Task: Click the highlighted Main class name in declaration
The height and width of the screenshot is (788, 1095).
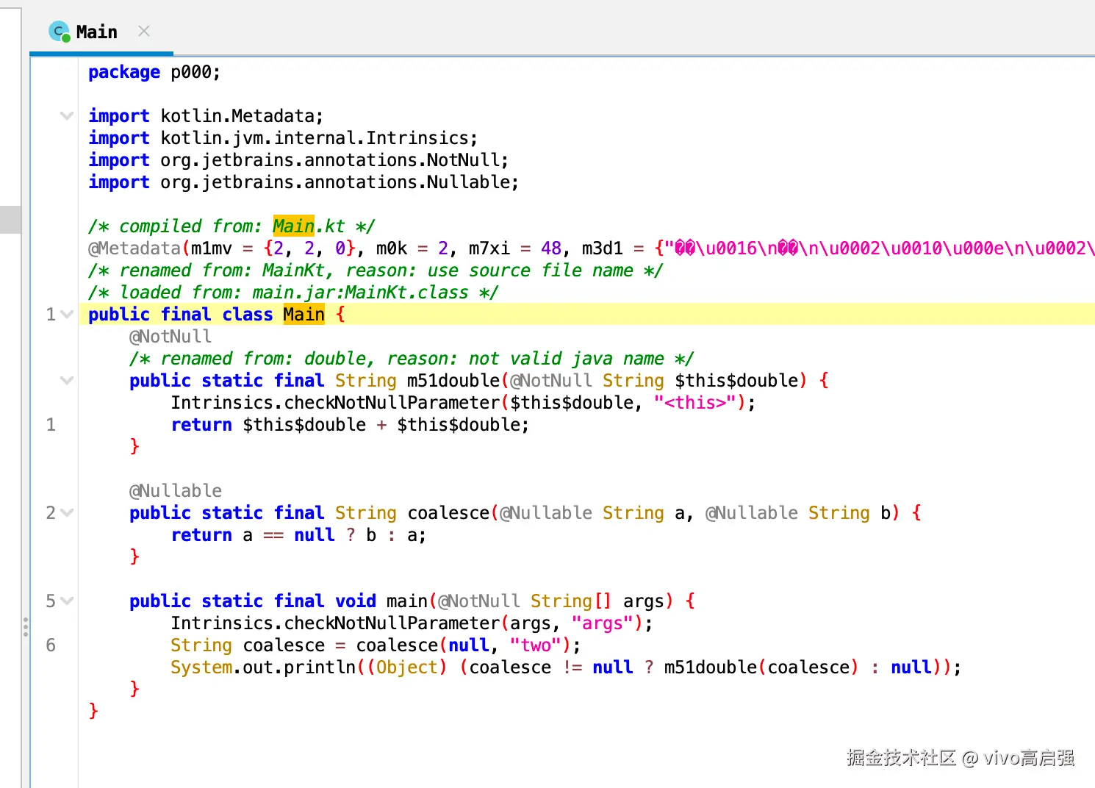Action: coord(304,315)
